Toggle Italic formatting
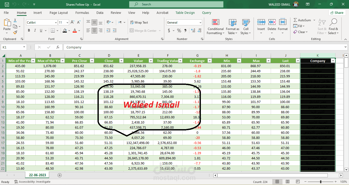This screenshot has width=349, height=185. pos(35,30)
